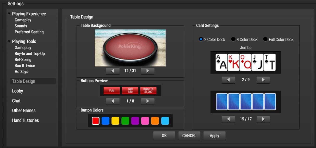Click next arrow for table background
Image resolution: width=316 pixels, height=148 pixels.
[147, 71]
